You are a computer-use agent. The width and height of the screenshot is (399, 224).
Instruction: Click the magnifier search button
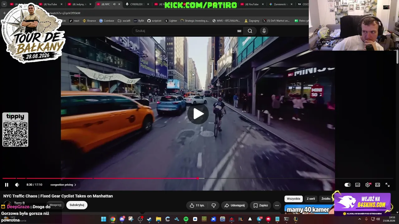click(250, 31)
